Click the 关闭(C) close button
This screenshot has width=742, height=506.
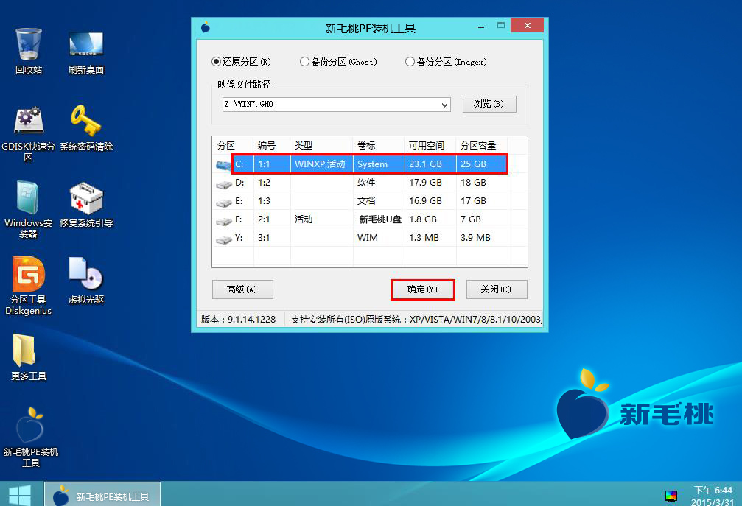[497, 289]
